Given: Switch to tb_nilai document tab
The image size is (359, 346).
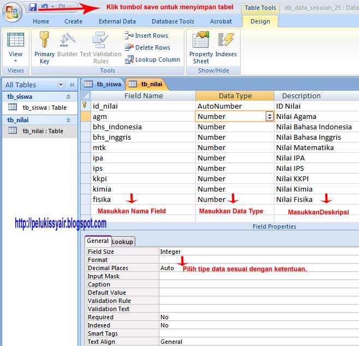Looking at the screenshot, I should tap(147, 84).
